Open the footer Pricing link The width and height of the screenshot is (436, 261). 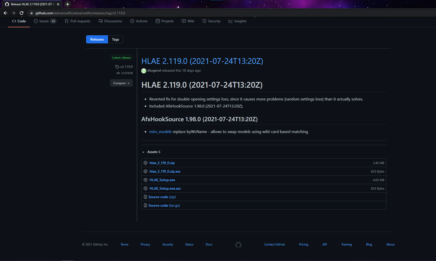coord(304,244)
